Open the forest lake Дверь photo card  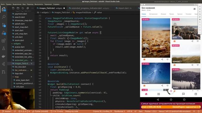click(x=186, y=79)
